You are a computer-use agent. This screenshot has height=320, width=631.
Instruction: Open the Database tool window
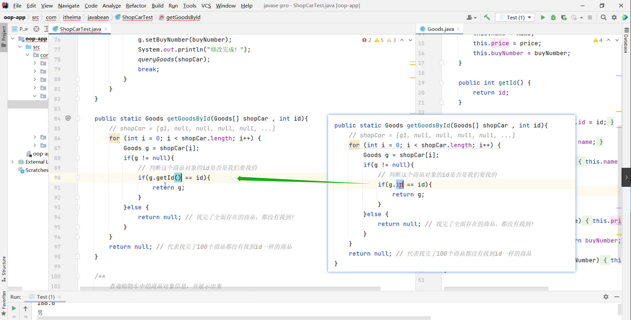[x=626, y=40]
